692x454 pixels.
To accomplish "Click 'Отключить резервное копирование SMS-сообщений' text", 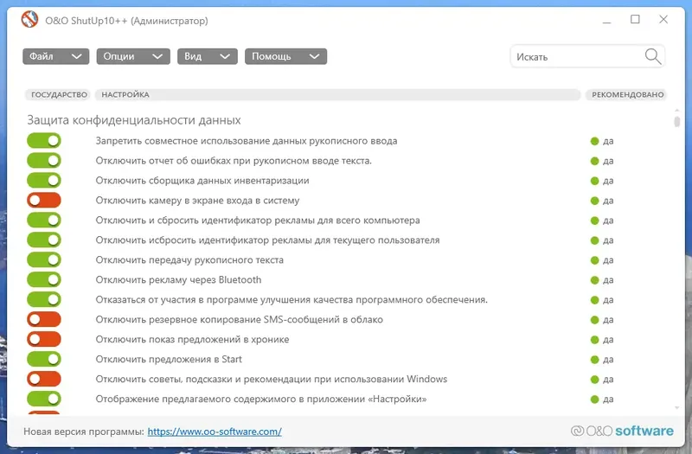I will pyautogui.click(x=240, y=319).
